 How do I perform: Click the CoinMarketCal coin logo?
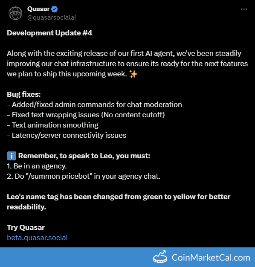tap(160, 257)
